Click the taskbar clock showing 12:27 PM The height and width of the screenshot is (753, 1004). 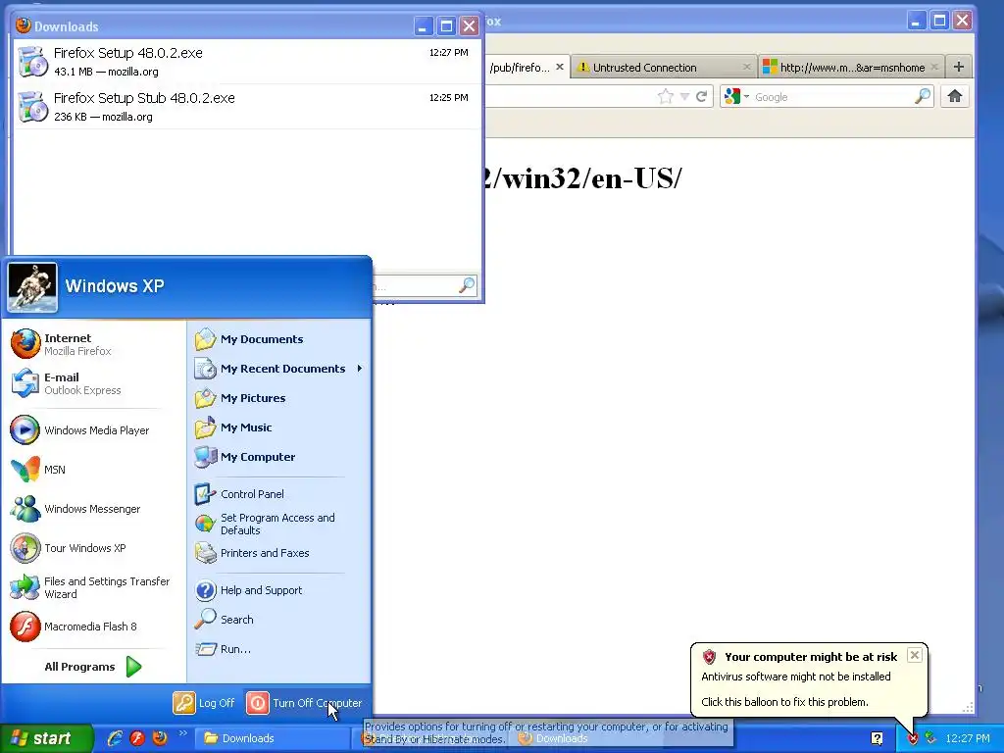[x=968, y=738]
